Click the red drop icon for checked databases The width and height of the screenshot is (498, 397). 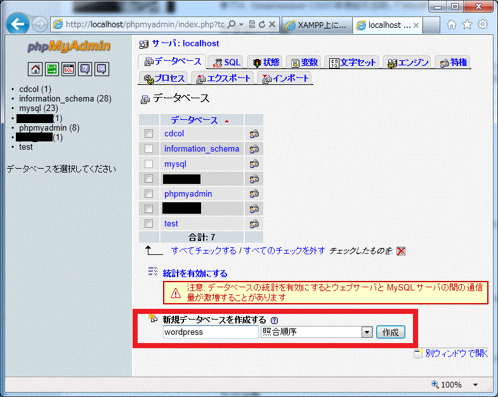click(x=400, y=251)
